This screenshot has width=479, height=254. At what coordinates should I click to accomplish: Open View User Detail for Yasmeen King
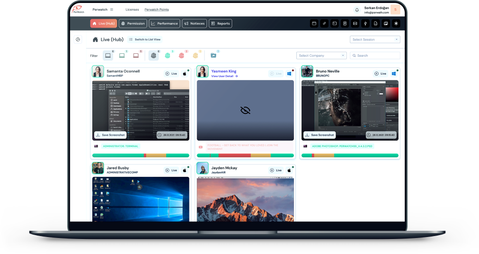[224, 76]
